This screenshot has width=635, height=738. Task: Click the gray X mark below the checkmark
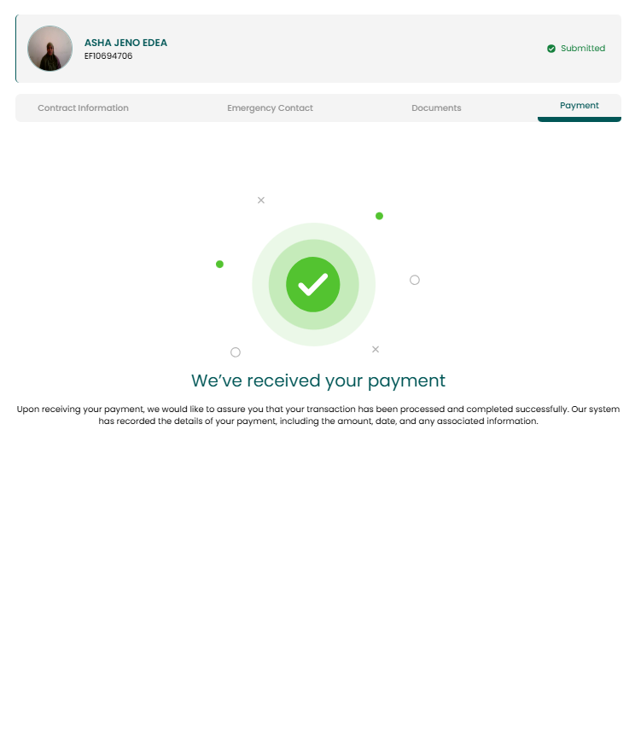tap(376, 349)
